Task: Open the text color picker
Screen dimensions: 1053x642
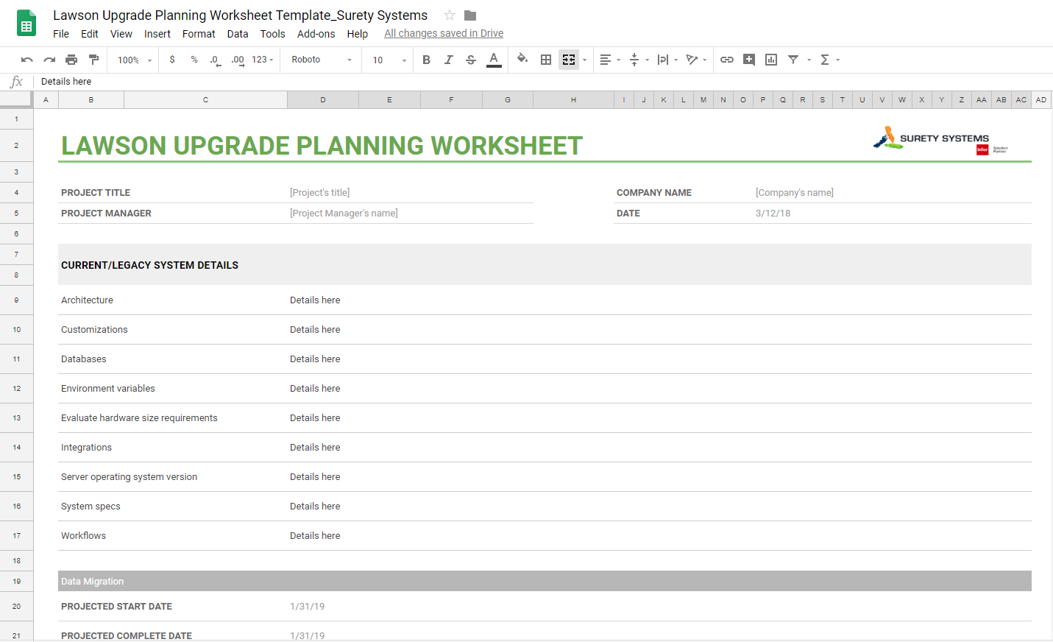Action: [x=494, y=60]
